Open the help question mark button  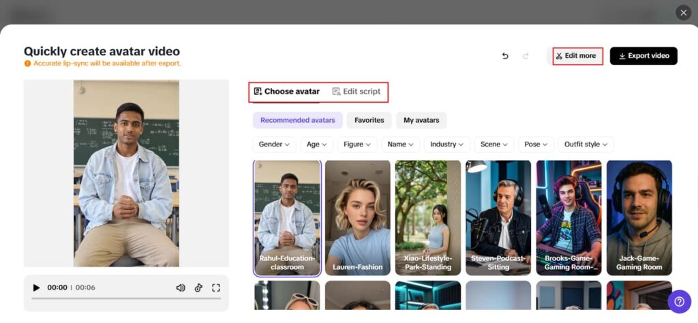pos(679,301)
